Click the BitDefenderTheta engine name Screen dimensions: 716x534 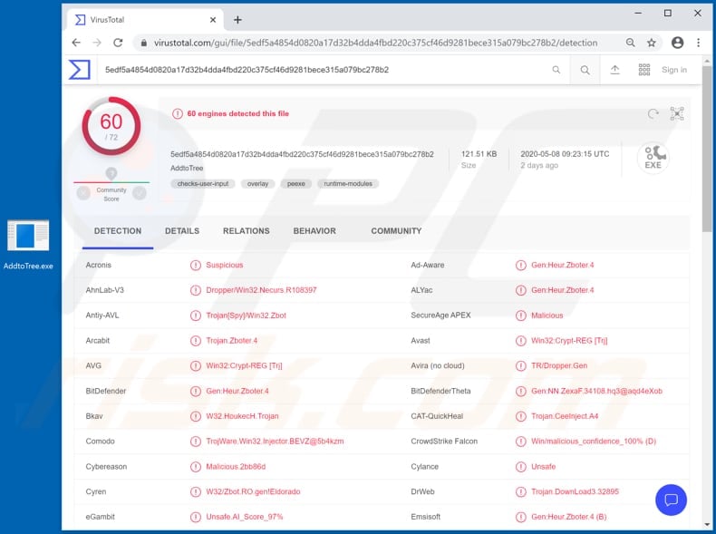tap(440, 391)
